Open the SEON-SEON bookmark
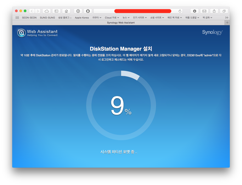This screenshot has width=242, height=185. (29, 18)
